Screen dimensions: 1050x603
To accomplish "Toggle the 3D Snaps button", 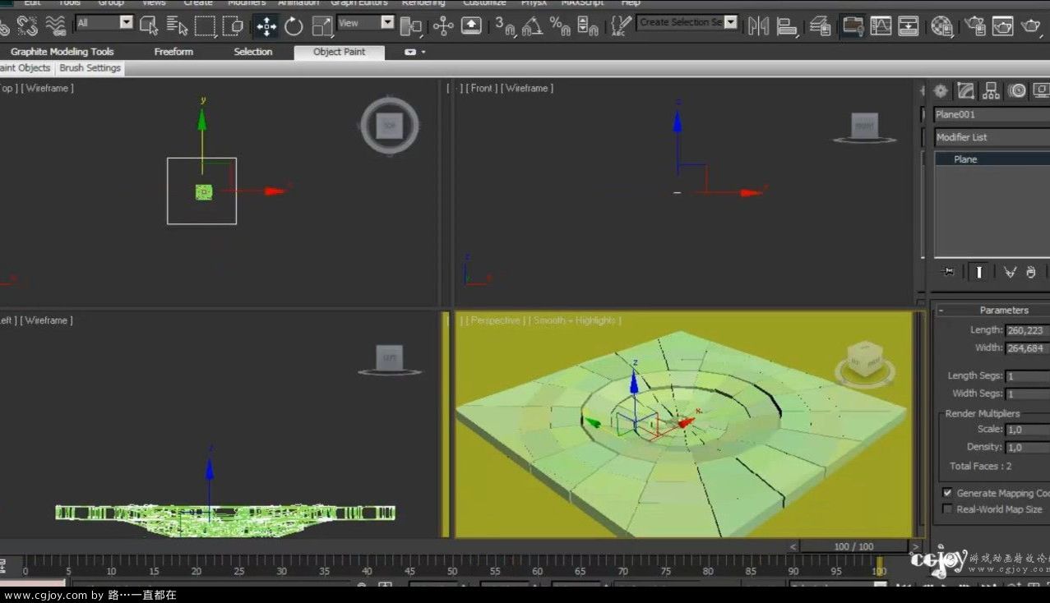I will (505, 25).
